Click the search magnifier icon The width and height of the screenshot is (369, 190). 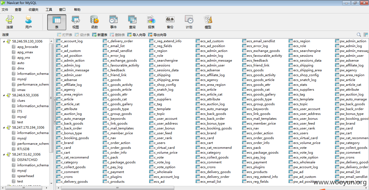click(x=359, y=35)
